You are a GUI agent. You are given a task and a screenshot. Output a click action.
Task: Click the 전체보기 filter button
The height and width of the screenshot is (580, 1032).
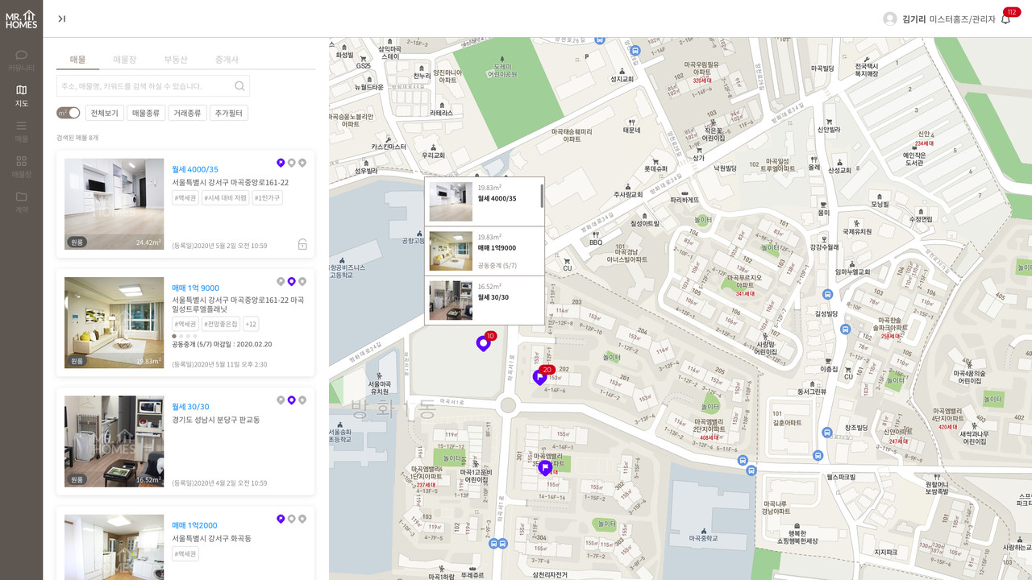click(x=105, y=113)
